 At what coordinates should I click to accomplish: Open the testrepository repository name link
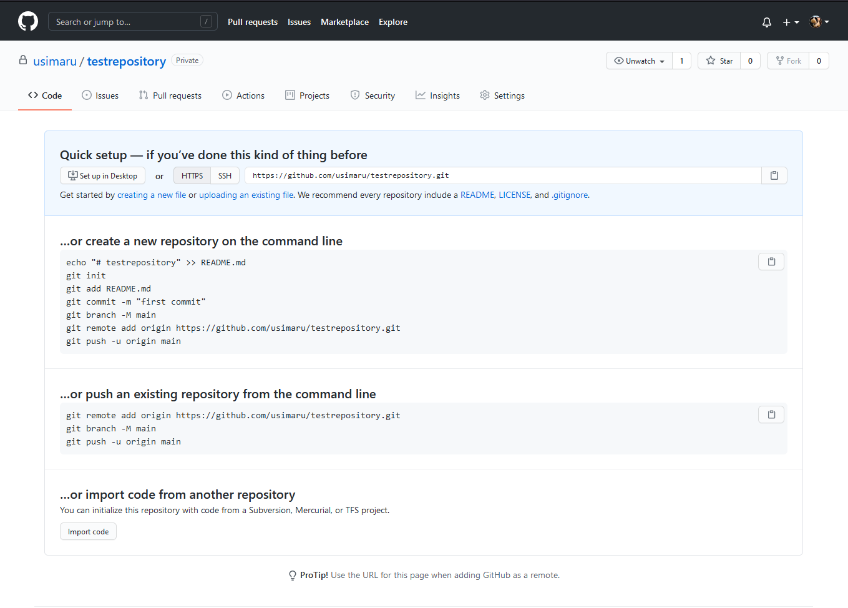[x=127, y=61]
